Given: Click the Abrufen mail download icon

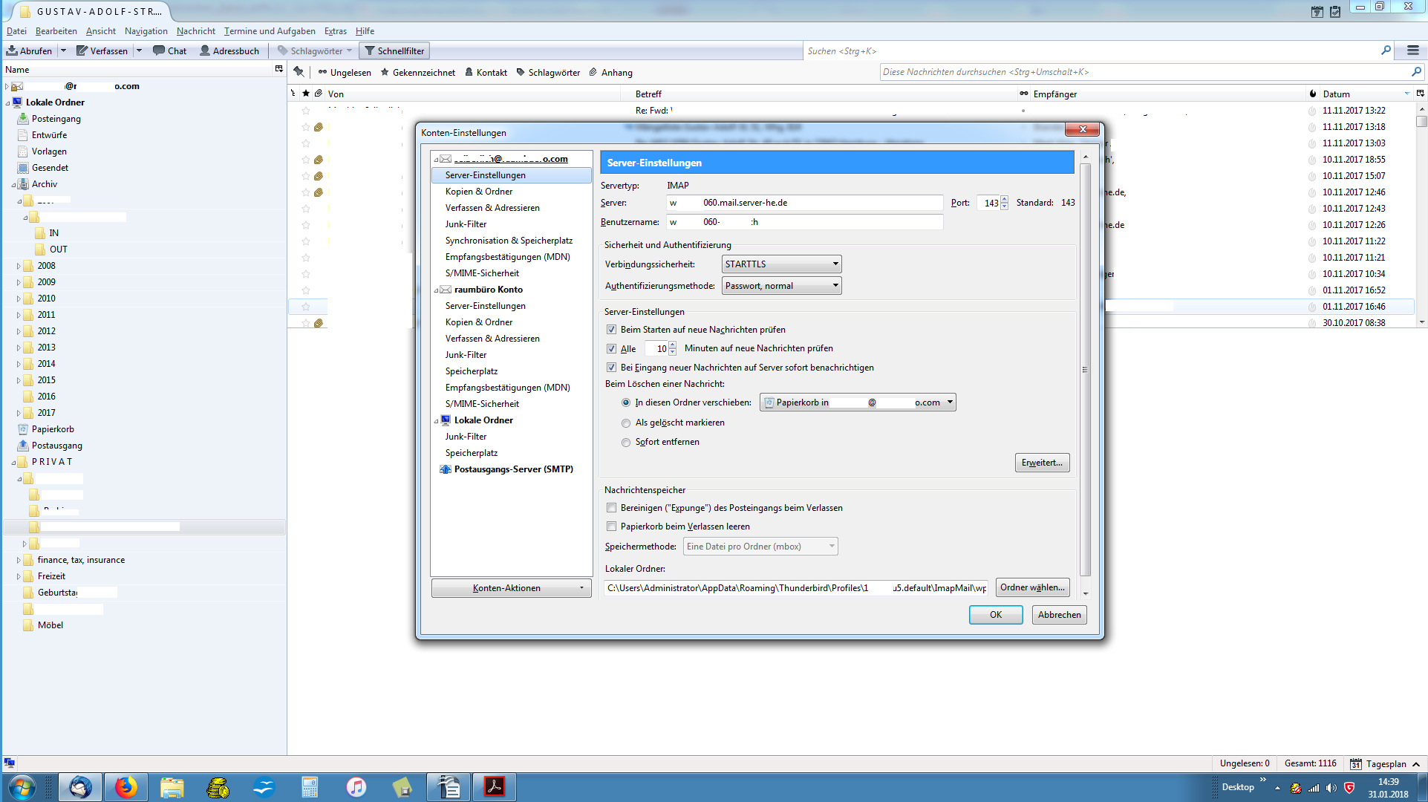Looking at the screenshot, I should tap(13, 50).
